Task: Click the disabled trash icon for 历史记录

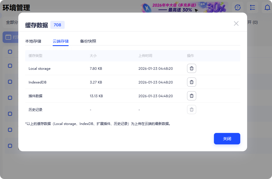Action: click(192, 110)
